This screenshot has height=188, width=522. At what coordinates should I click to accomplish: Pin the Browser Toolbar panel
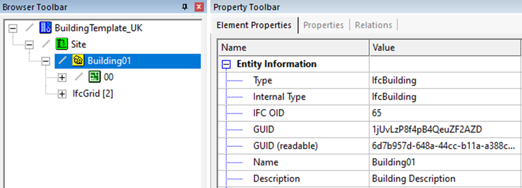(185, 7)
